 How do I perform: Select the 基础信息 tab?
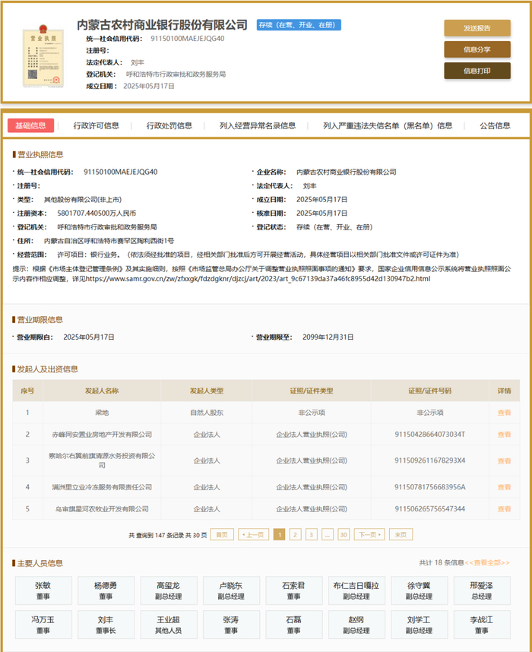[x=31, y=125]
